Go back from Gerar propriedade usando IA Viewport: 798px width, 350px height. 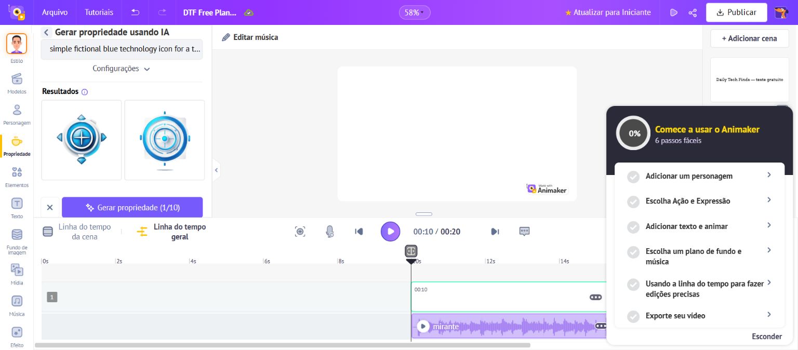pyautogui.click(x=46, y=32)
